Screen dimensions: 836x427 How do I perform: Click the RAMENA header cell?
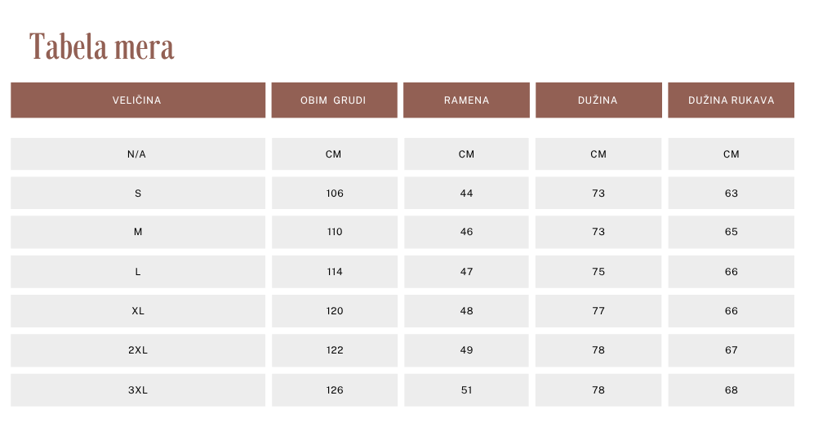[x=466, y=100]
